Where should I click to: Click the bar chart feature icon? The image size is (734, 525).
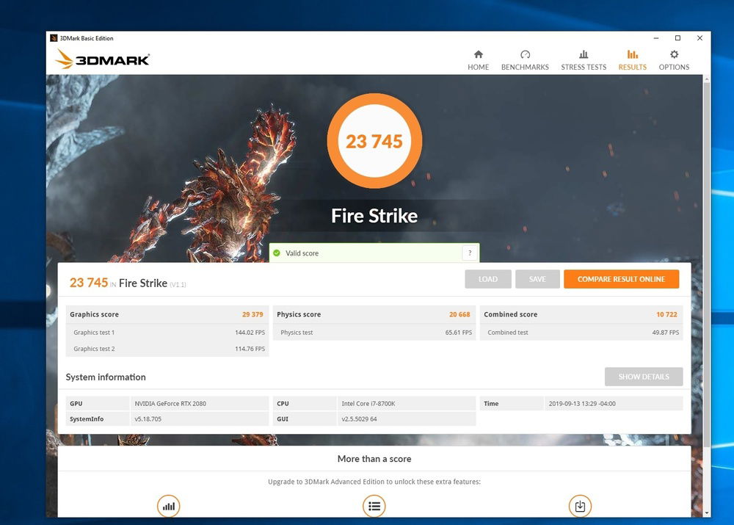pyautogui.click(x=168, y=506)
